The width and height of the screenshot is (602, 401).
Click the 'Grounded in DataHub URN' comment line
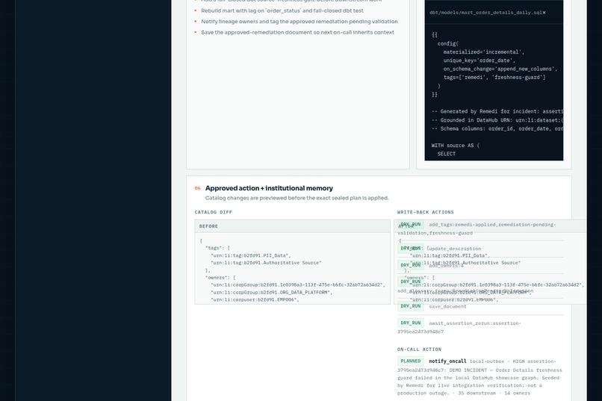497,119
